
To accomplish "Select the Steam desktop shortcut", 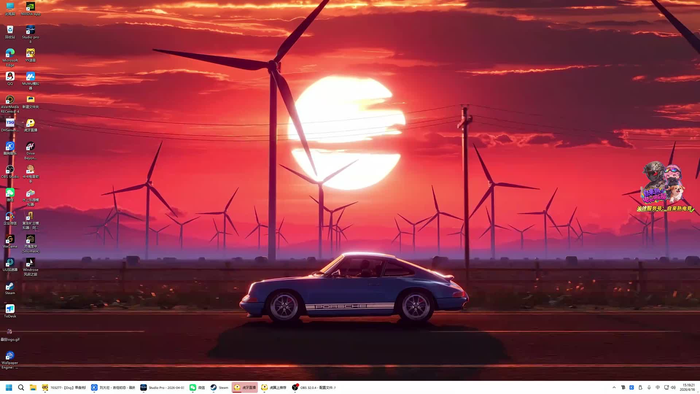I will click(10, 286).
